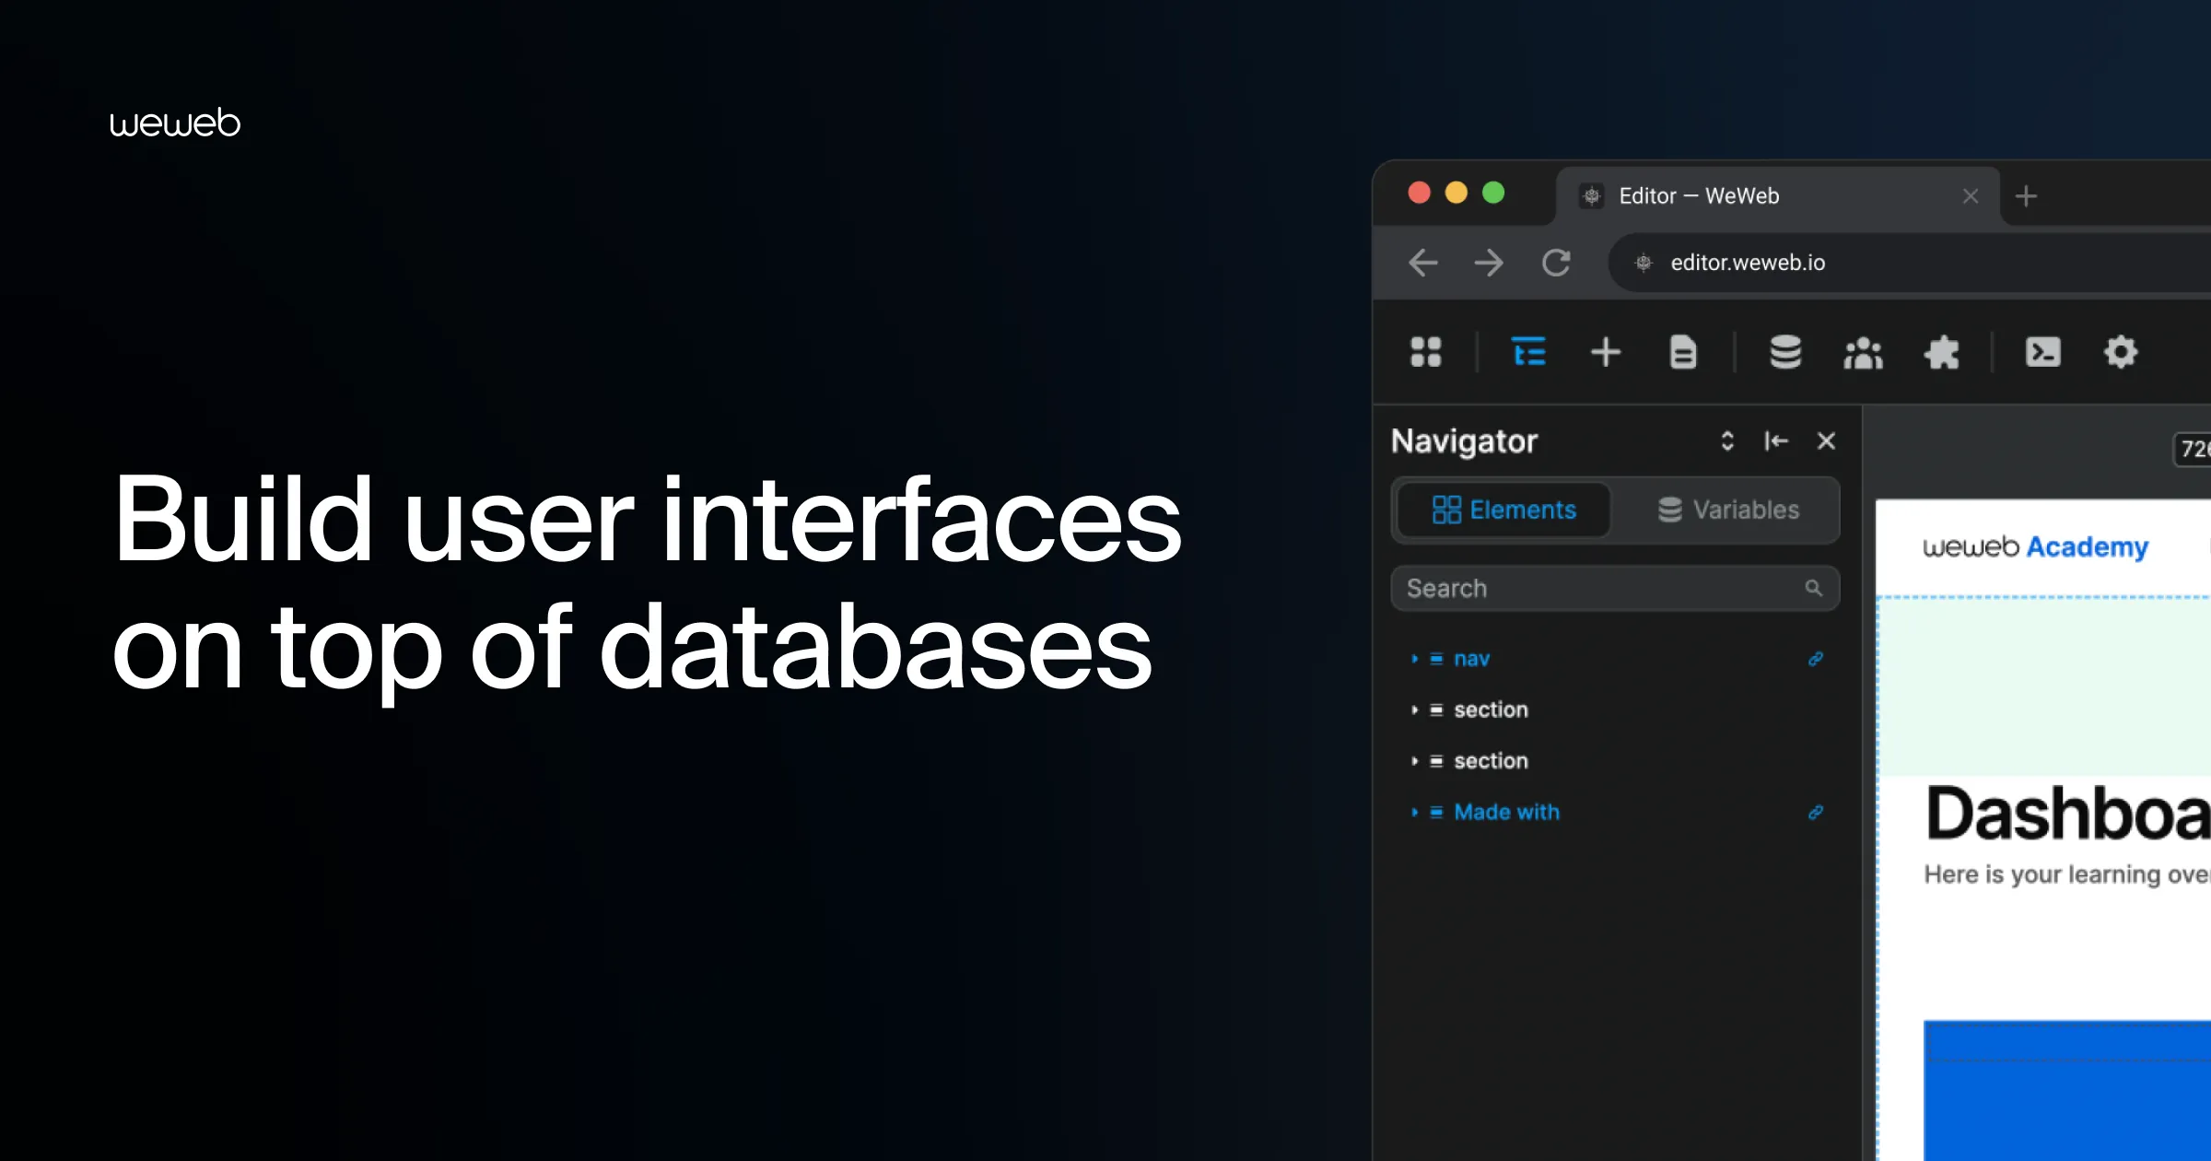Open the collaboration users icon
Viewport: 2211px width, 1161px height.
coord(1864,353)
